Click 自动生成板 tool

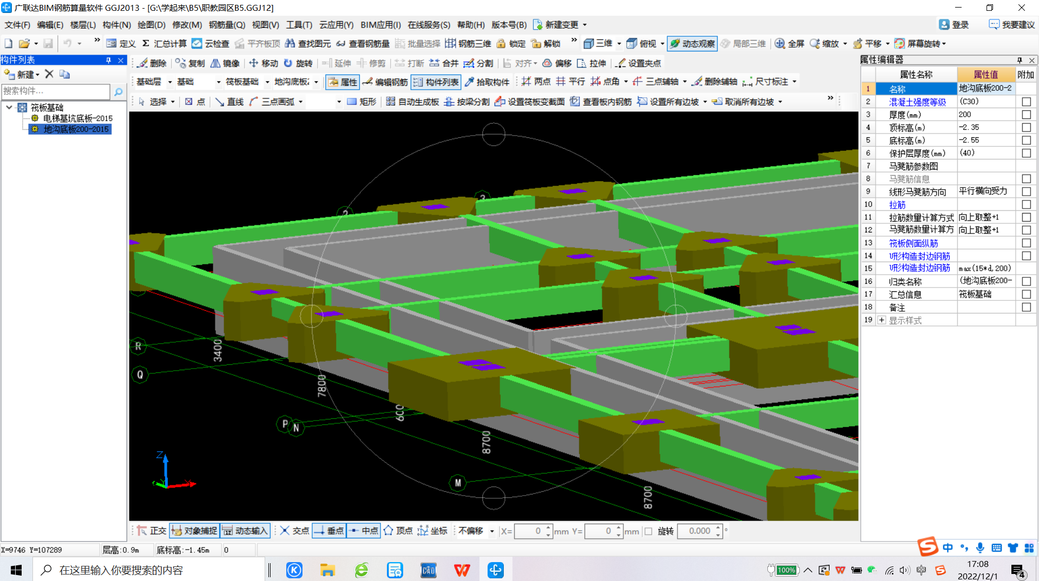pos(412,102)
